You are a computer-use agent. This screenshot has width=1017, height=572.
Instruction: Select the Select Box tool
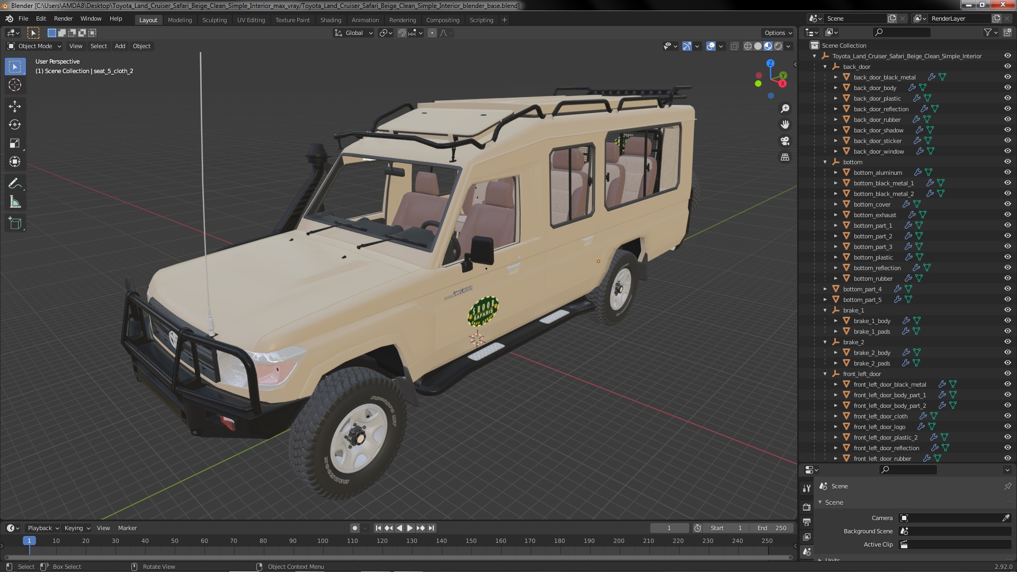(x=15, y=67)
